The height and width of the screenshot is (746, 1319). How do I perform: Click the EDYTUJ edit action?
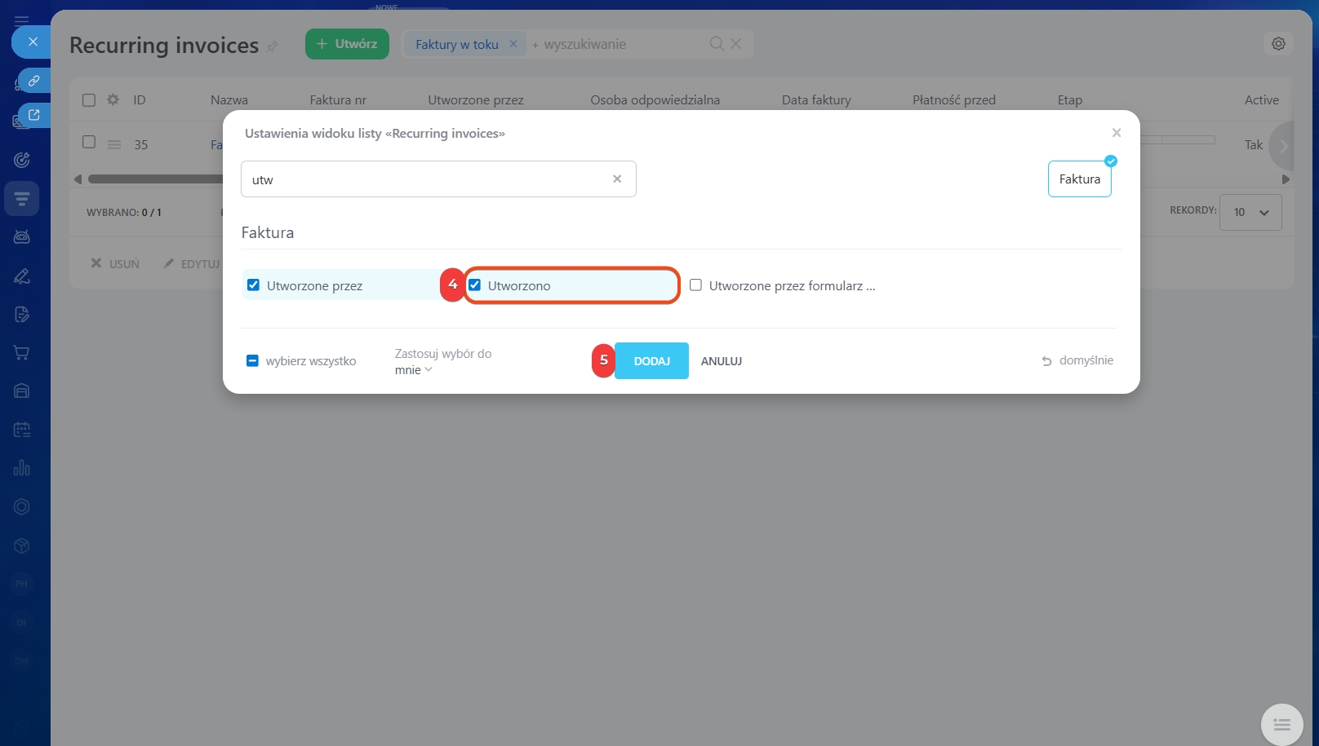pos(192,263)
